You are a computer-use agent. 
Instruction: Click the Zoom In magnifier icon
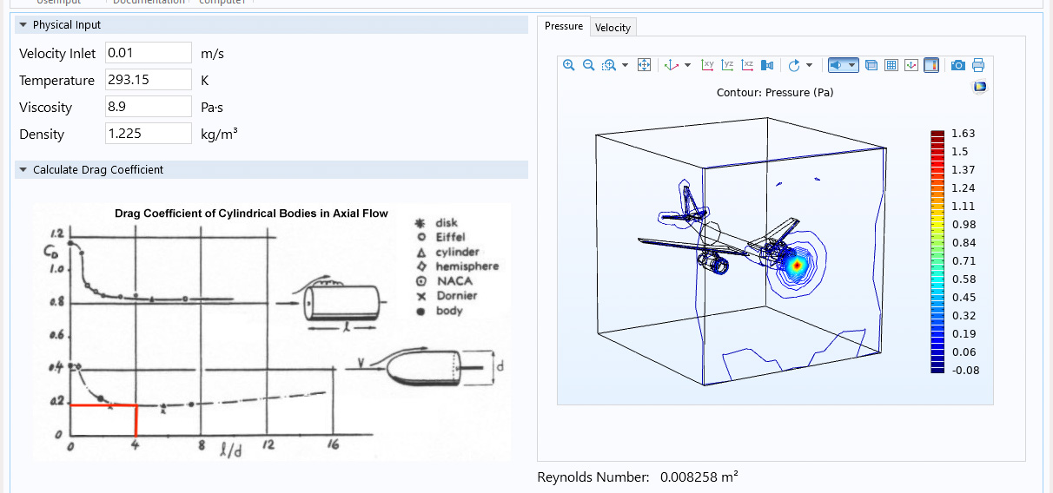[569, 65]
